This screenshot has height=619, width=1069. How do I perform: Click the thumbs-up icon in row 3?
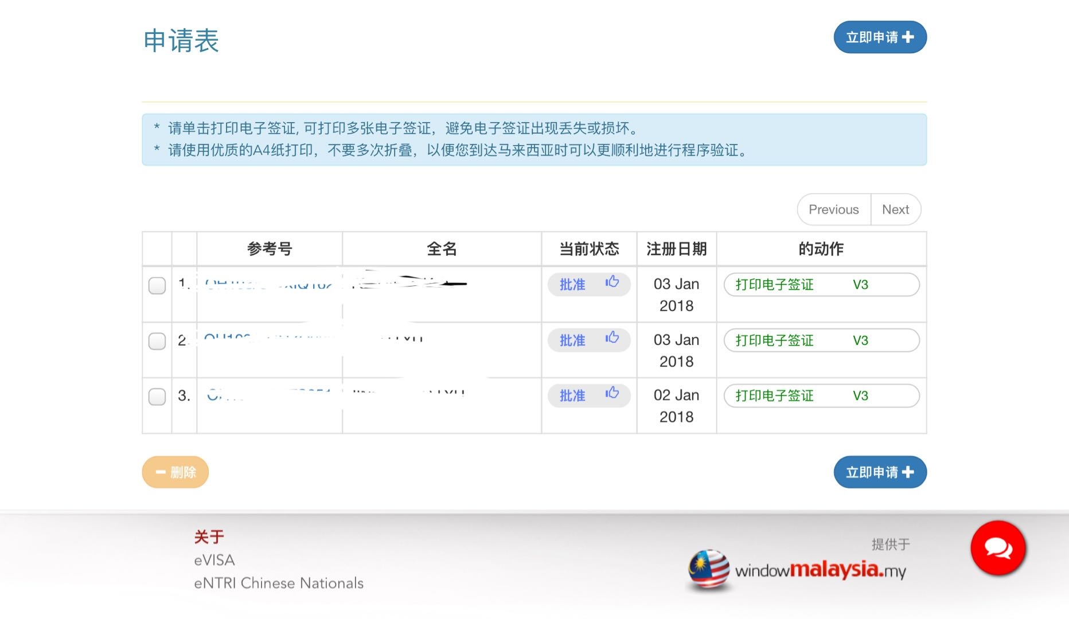tap(612, 393)
